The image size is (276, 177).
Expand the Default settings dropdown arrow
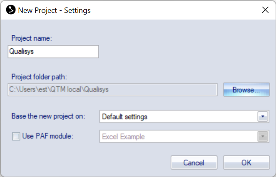point(262,117)
